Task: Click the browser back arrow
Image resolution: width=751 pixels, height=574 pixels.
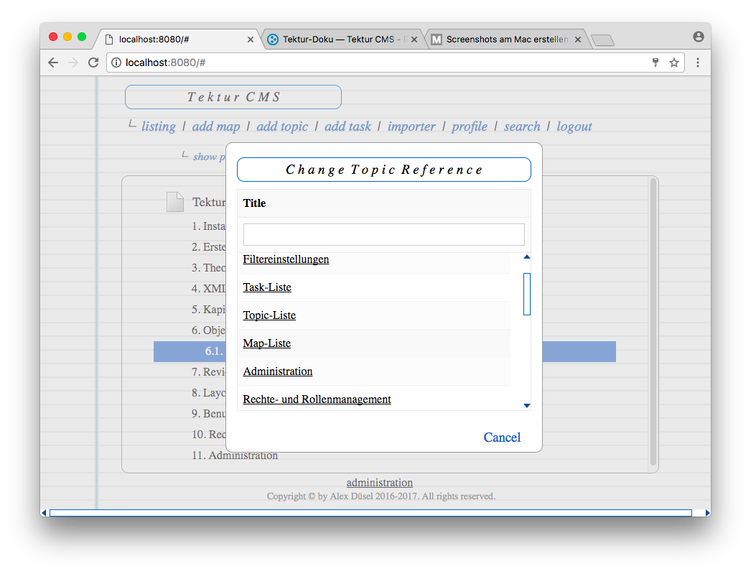Action: [x=53, y=63]
